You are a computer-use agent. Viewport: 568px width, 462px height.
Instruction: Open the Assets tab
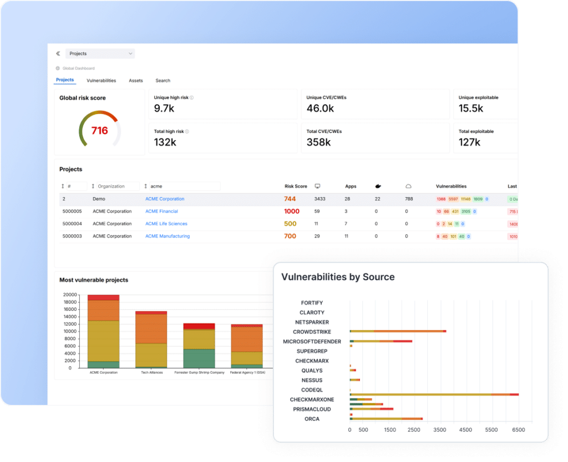coord(135,80)
